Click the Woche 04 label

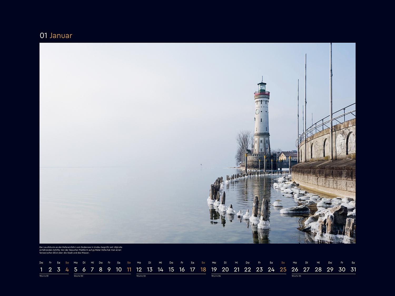pyautogui.click(x=216, y=276)
